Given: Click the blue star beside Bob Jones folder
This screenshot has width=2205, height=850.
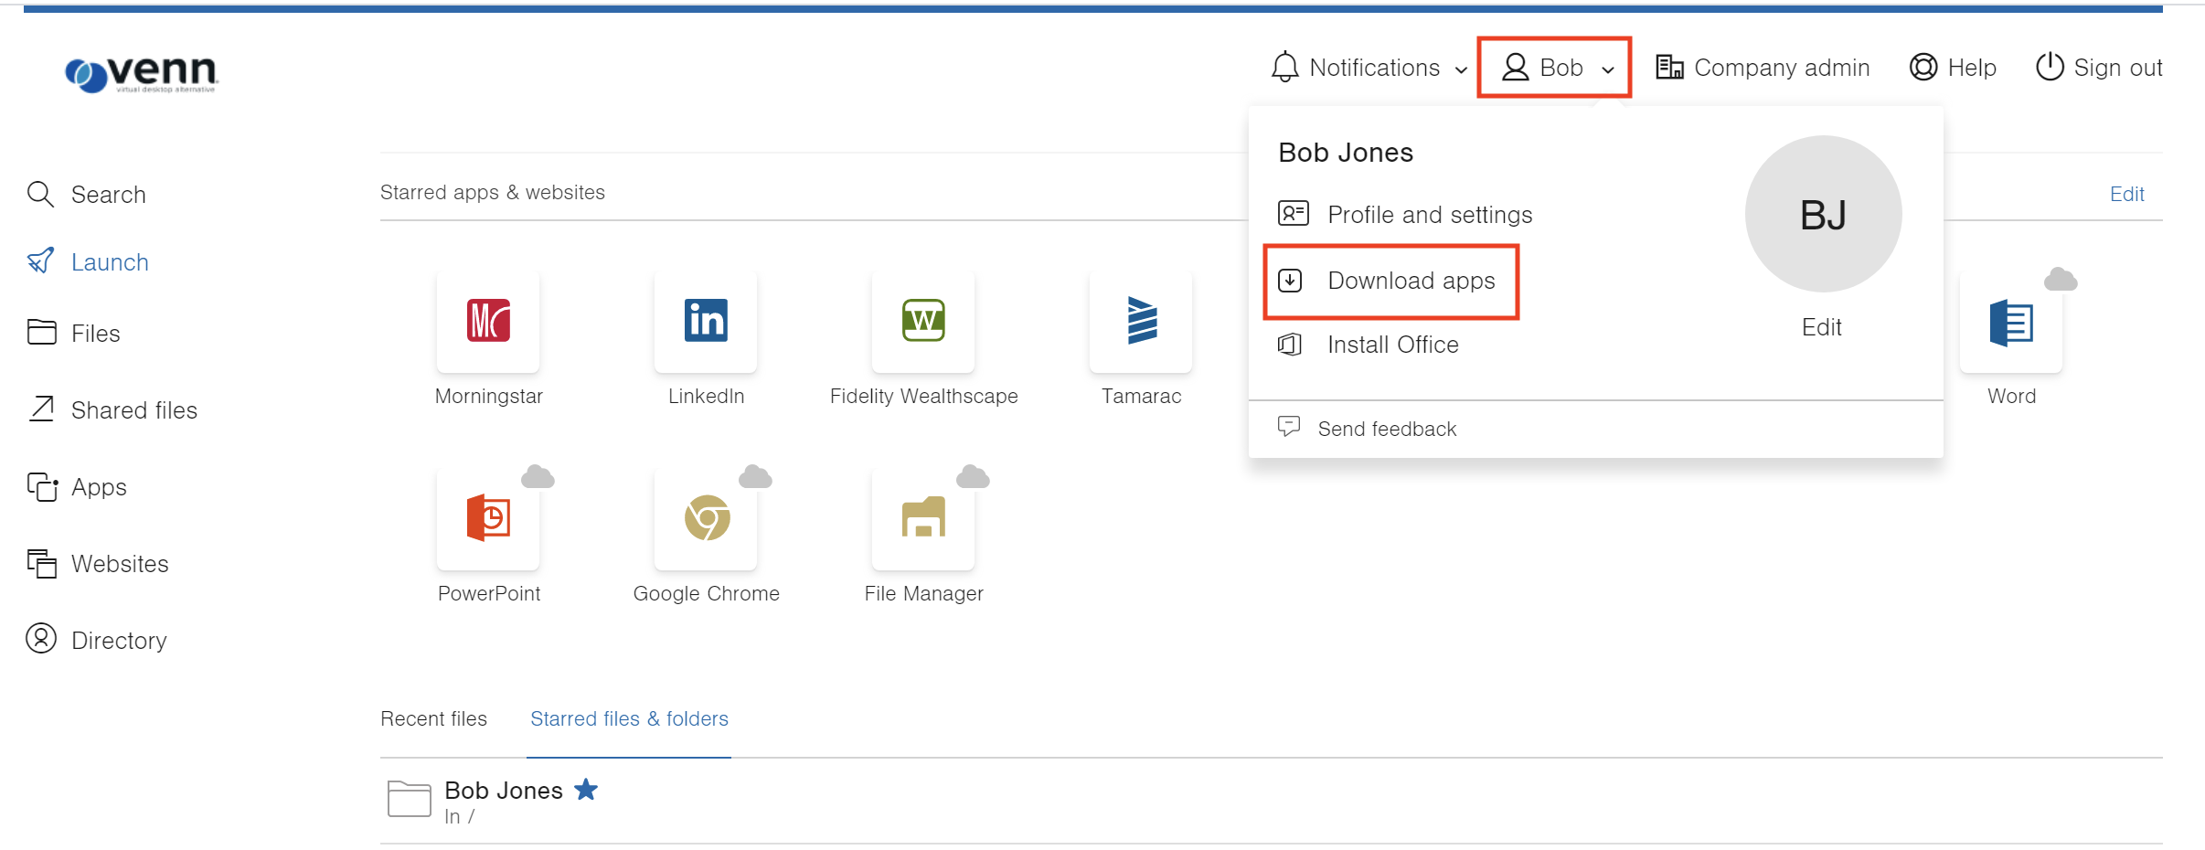Looking at the screenshot, I should (586, 789).
